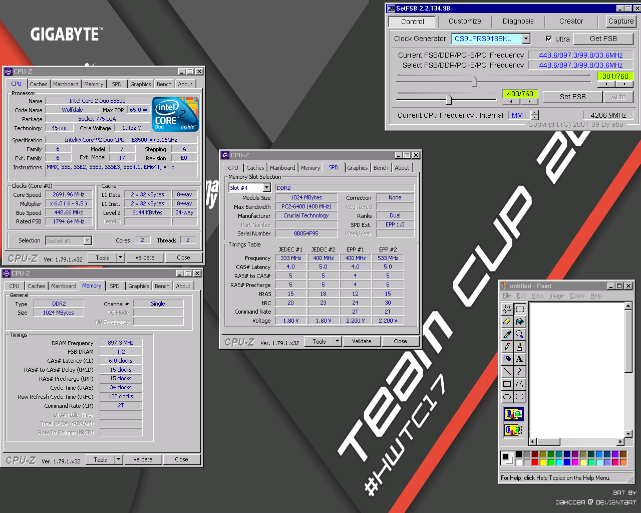Click the Intel Core 2 Duo logo
Image resolution: width=641 pixels, height=513 pixels.
point(176,115)
